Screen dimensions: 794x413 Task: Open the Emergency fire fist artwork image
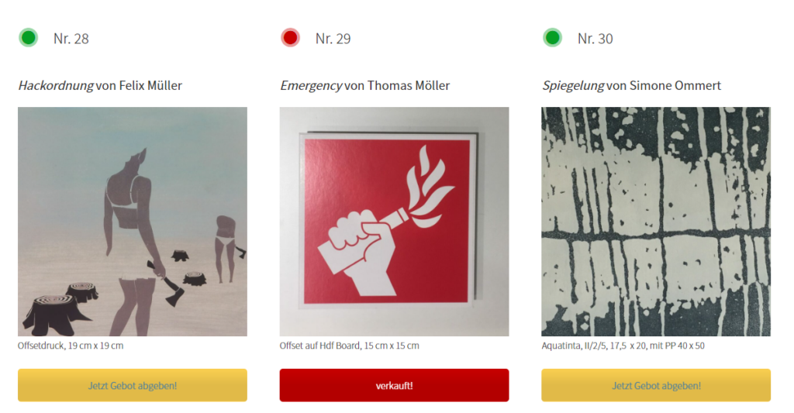click(394, 221)
